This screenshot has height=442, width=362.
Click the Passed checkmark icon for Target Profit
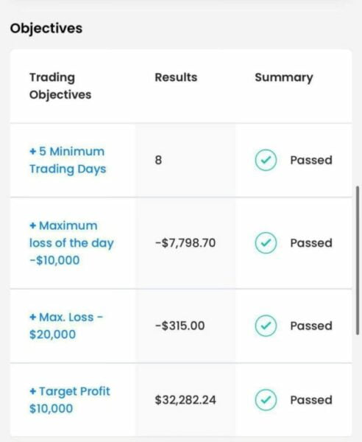266,400
